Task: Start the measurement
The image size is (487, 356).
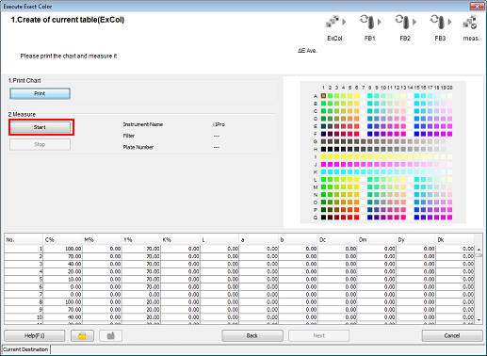Action: click(40, 127)
